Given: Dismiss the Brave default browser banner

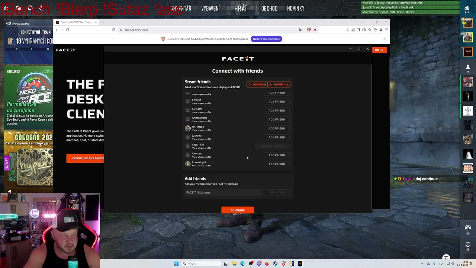Looking at the screenshot, I should point(385,39).
